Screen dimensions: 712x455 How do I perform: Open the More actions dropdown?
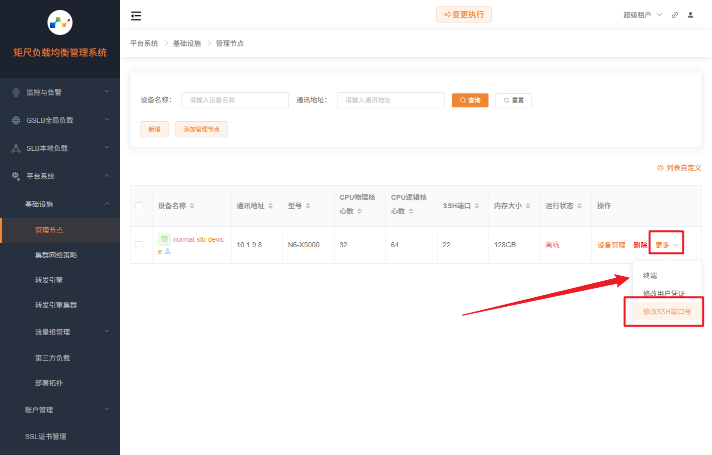[x=666, y=245]
